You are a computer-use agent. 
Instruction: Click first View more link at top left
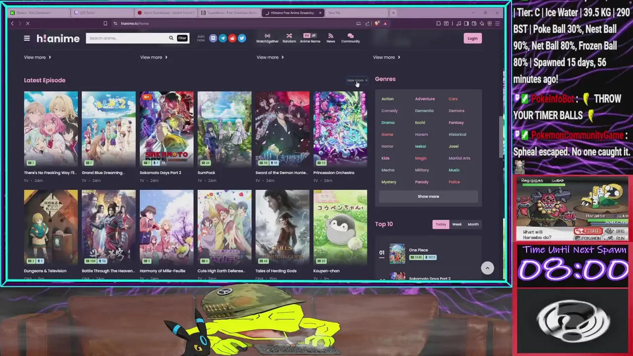tap(38, 57)
